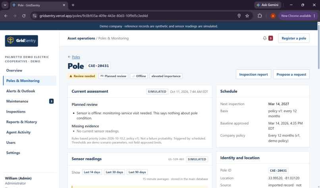Screen dimensions: 320x188
Task: Click the location pin icon in address bar
Action: [x=239, y=16]
